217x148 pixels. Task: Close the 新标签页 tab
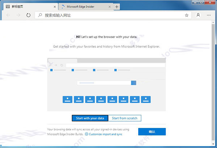click(55, 7)
